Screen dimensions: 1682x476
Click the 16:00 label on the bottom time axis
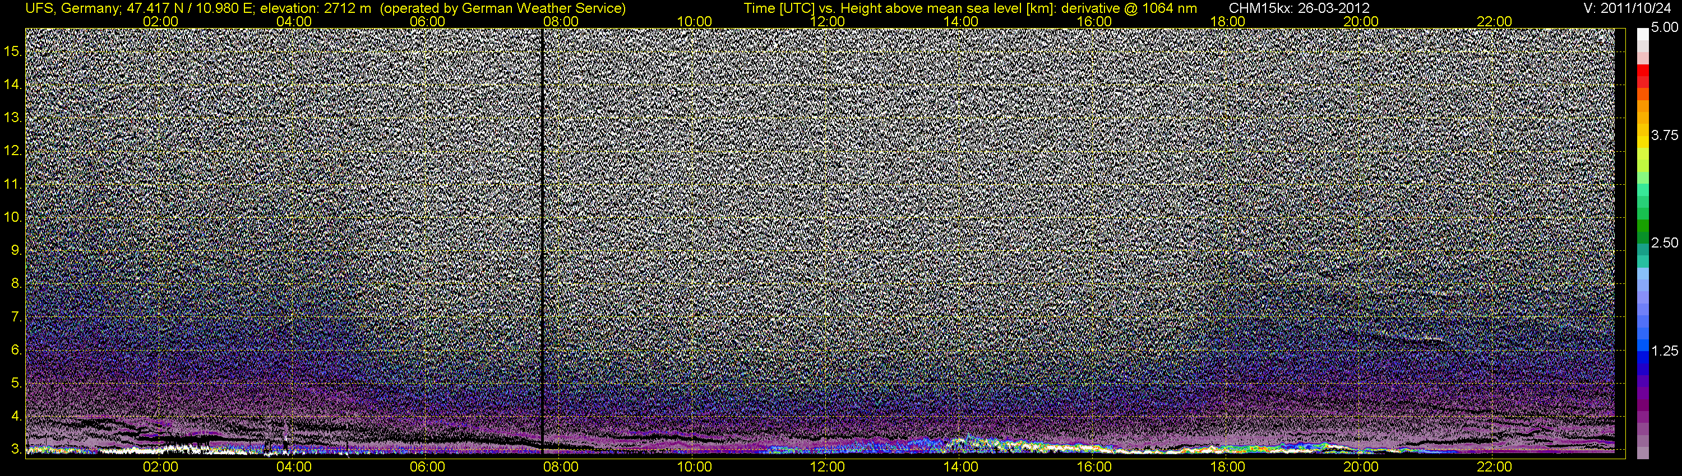pyautogui.click(x=1094, y=467)
